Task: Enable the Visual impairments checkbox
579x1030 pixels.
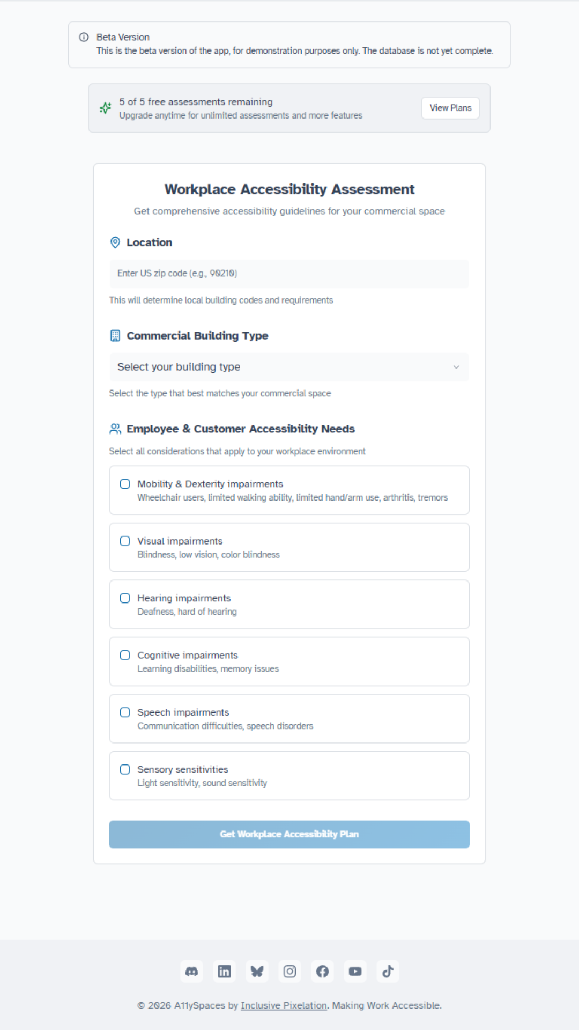Action: point(125,541)
